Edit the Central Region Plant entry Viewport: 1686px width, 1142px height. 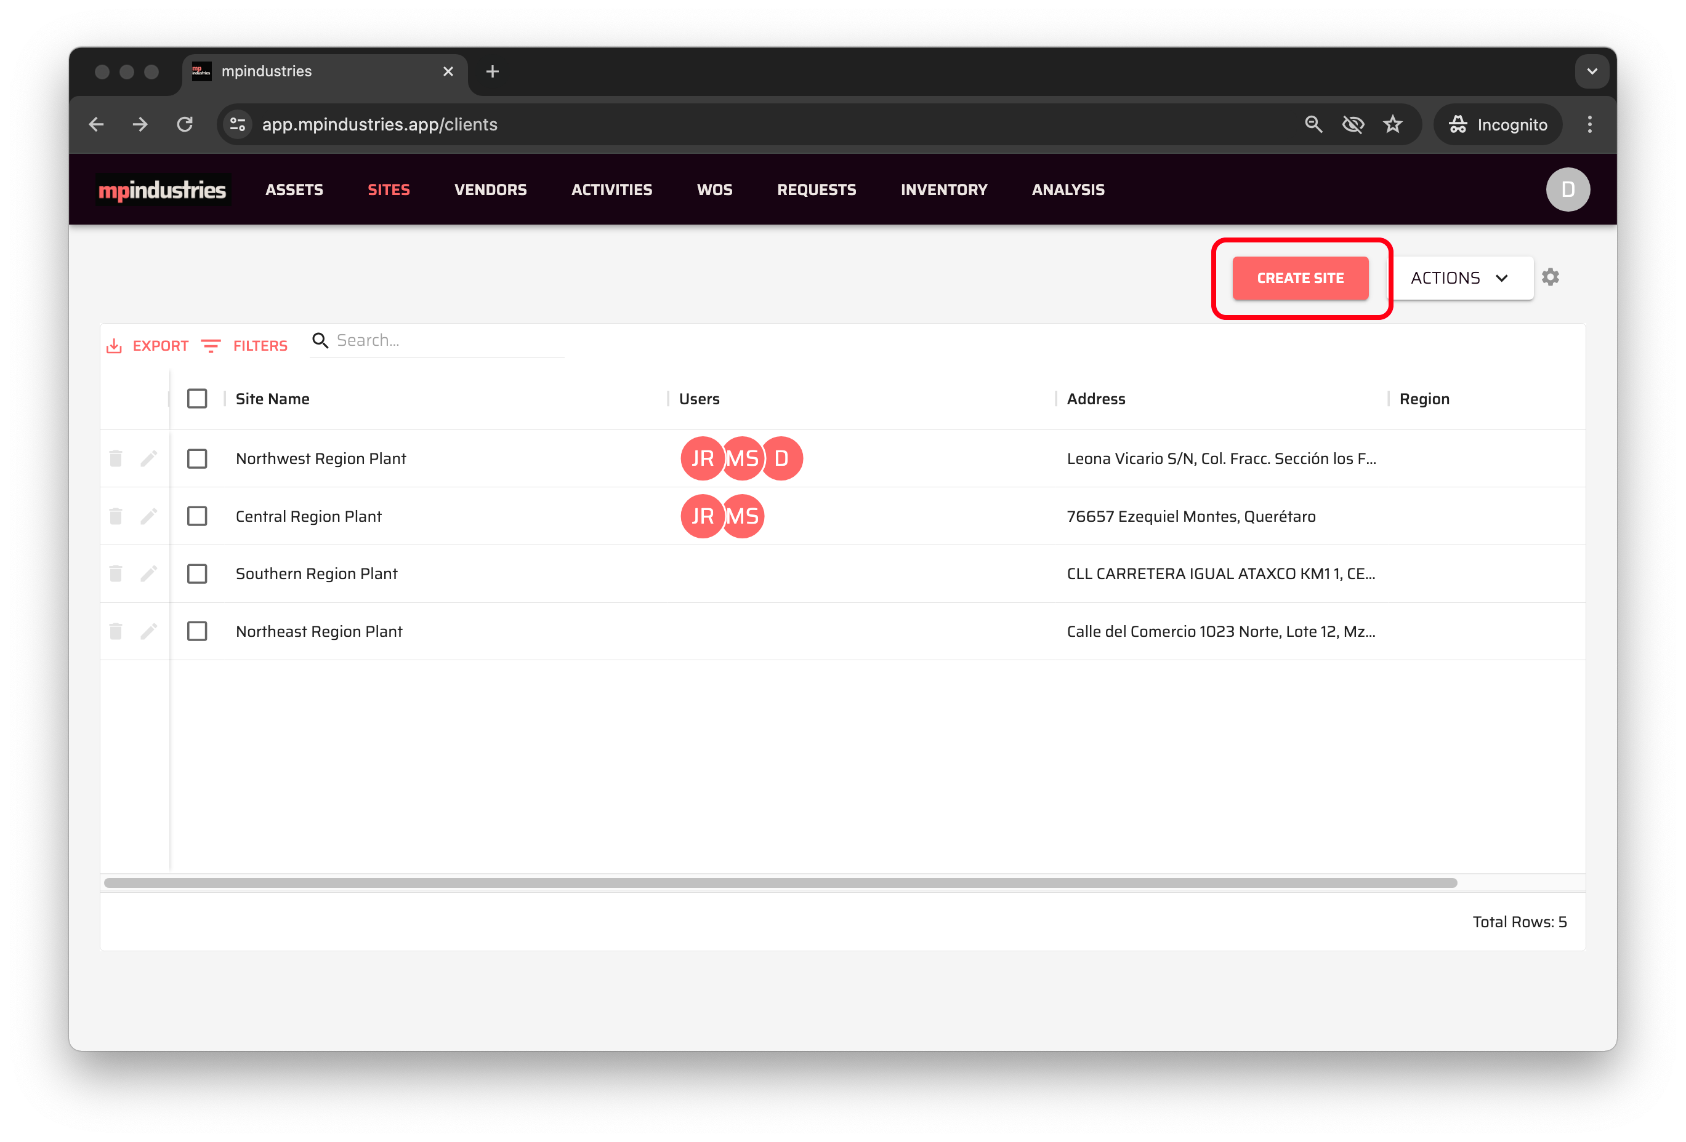[x=149, y=516]
